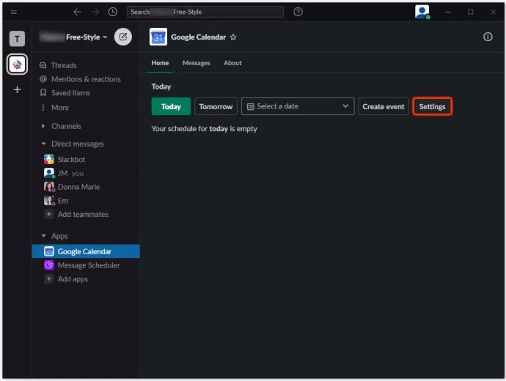Click the Donna Marie avatar
The width and height of the screenshot is (506, 381).
48,187
